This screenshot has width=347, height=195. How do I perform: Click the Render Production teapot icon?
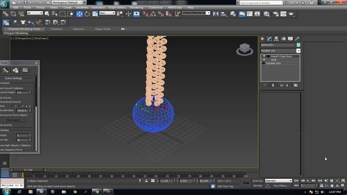click(291, 14)
